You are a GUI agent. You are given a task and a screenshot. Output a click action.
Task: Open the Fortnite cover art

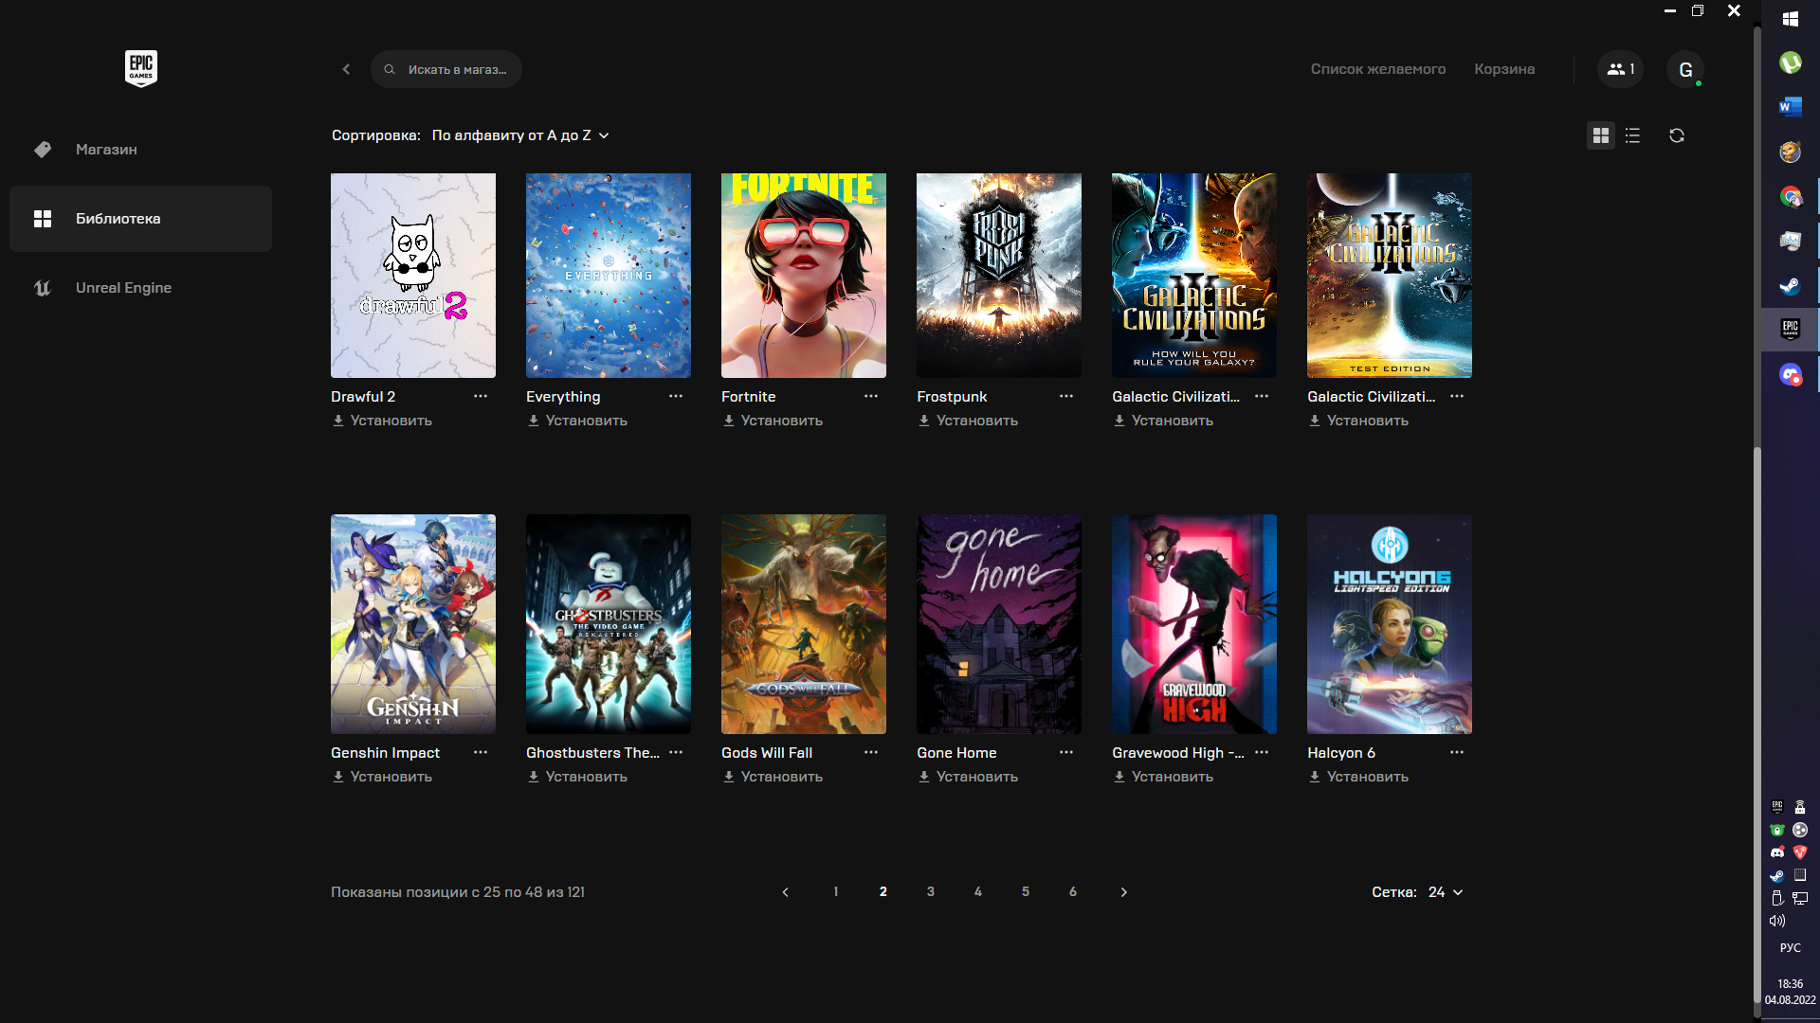[x=804, y=276]
